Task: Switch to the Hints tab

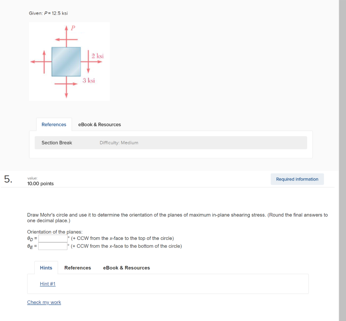Action: 46,268
